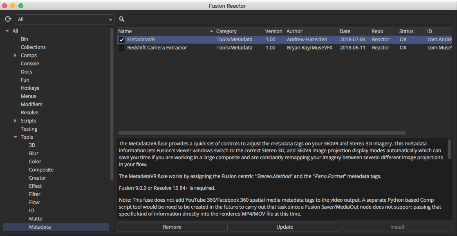
Task: Select the Menus category
Action: (x=29, y=96)
